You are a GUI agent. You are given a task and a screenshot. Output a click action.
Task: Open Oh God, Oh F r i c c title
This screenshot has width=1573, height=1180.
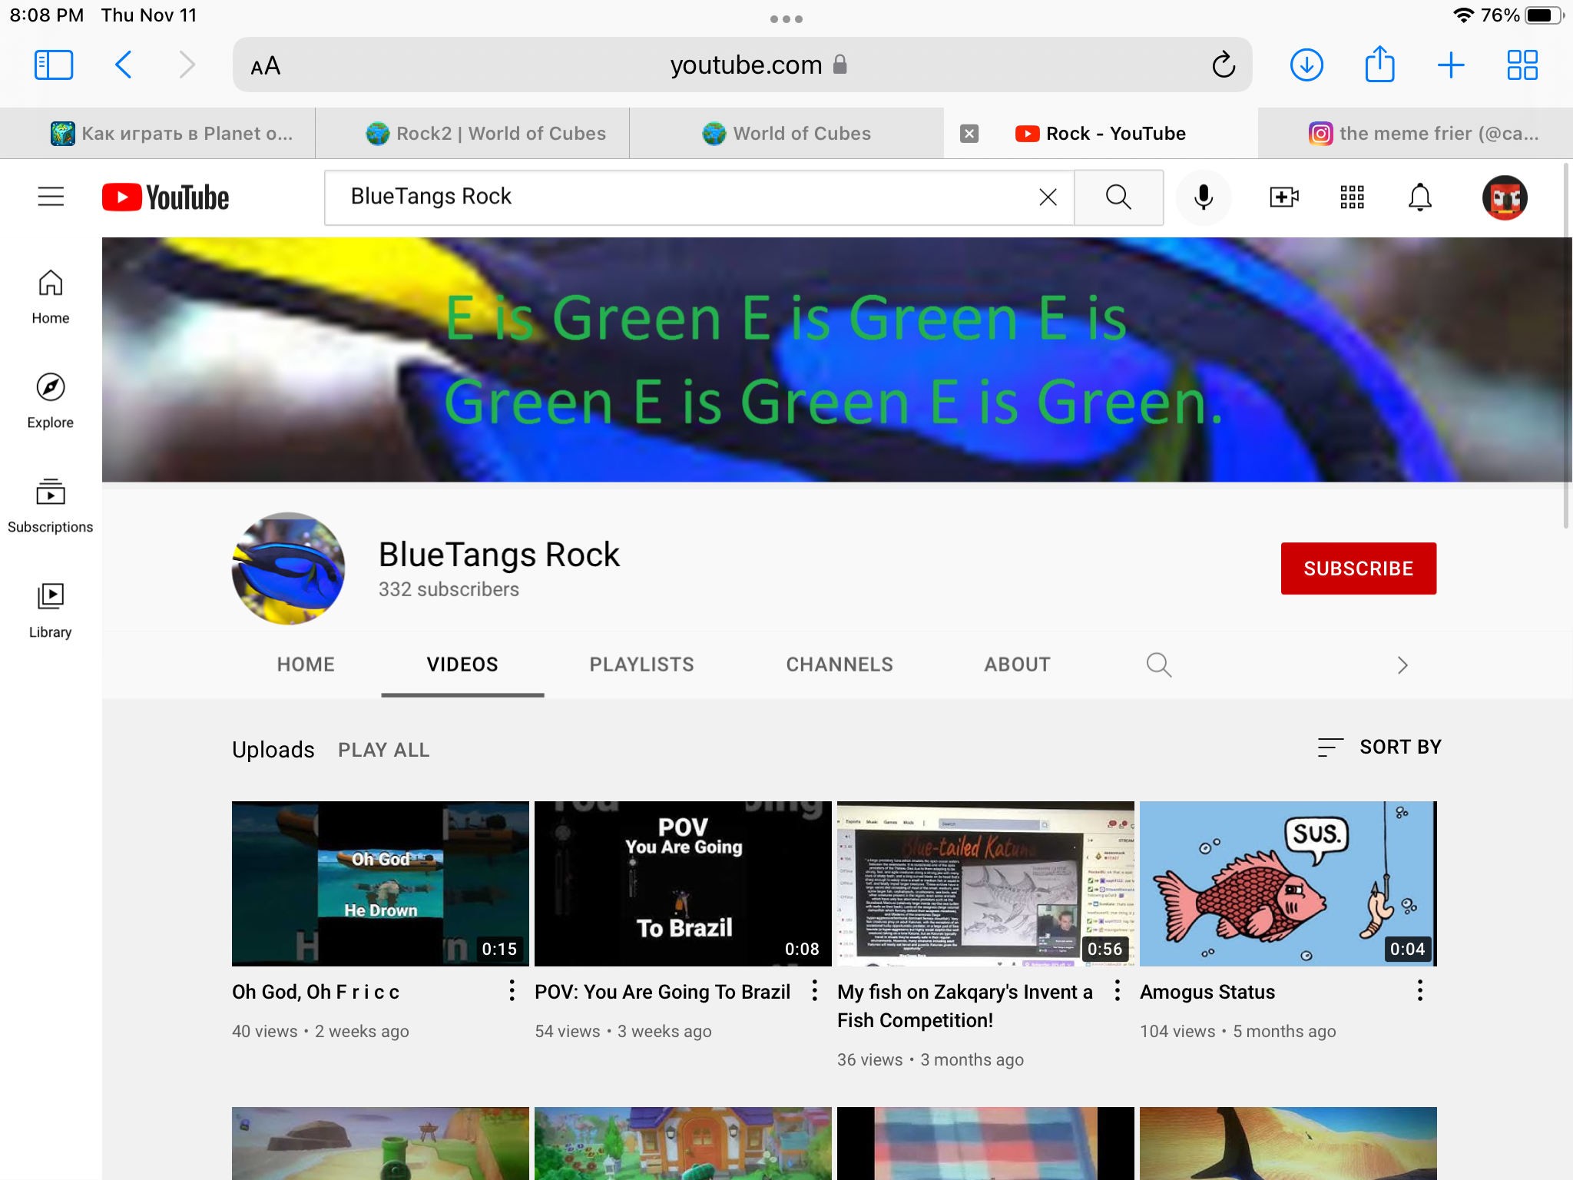pyautogui.click(x=316, y=992)
